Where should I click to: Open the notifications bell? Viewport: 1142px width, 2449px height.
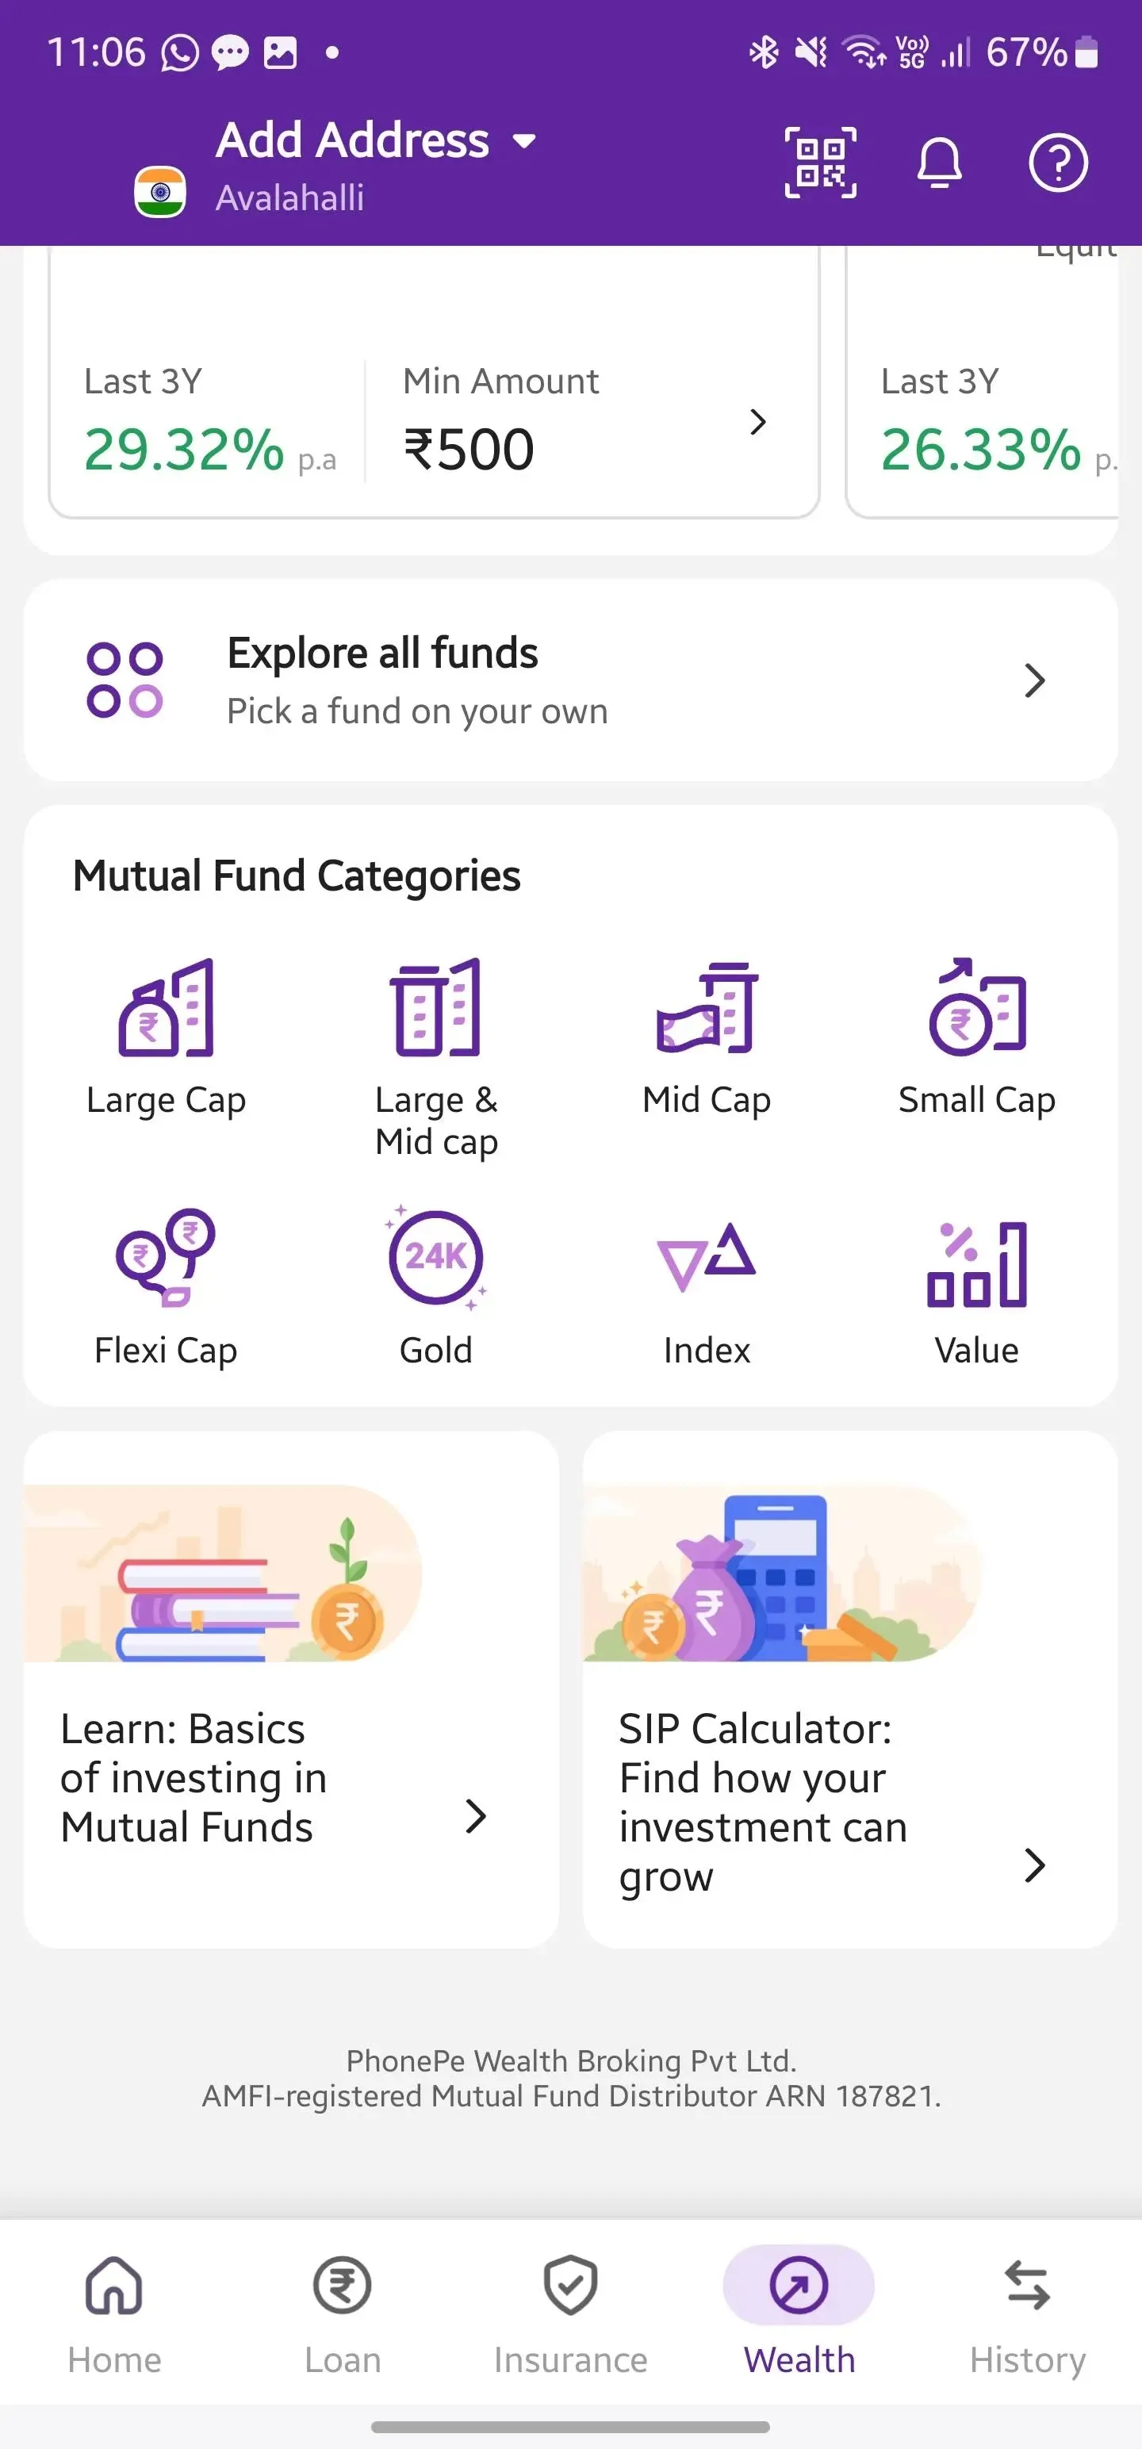[940, 163]
